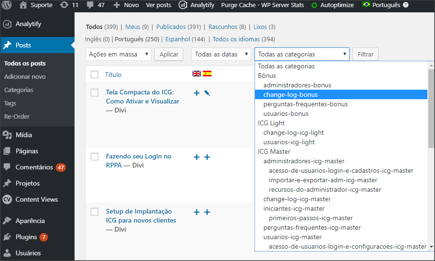
Task: Click the plus Novo icon
Action: (116, 5)
